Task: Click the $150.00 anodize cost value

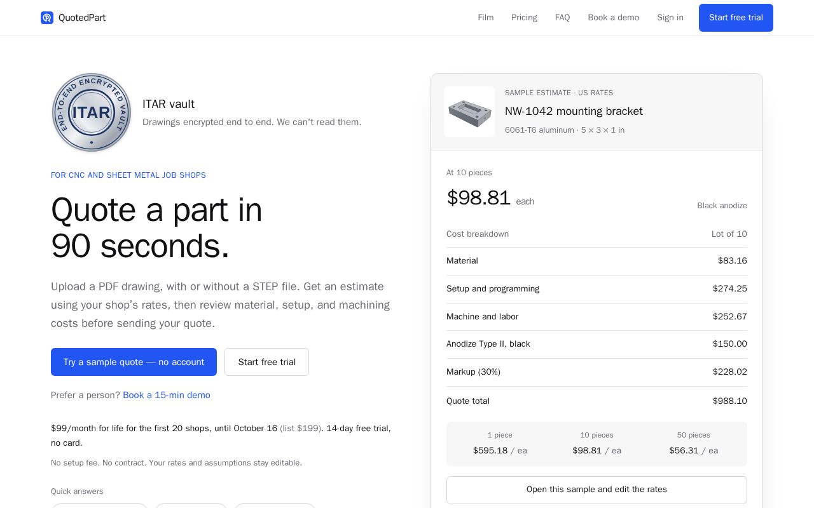Action: point(729,344)
